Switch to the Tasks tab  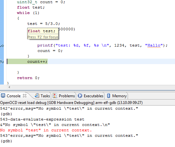[42, 96]
